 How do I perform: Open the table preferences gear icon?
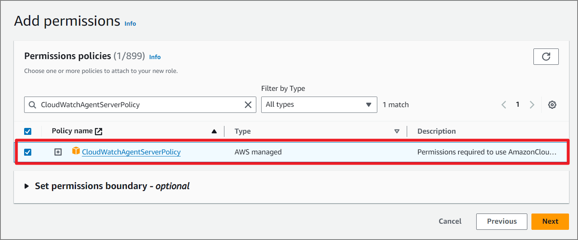click(552, 105)
